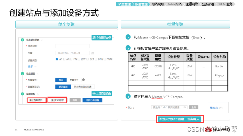Collapse the 站点基本信息 section chevron
Viewport: 243px width, 136px height.
(42, 40)
